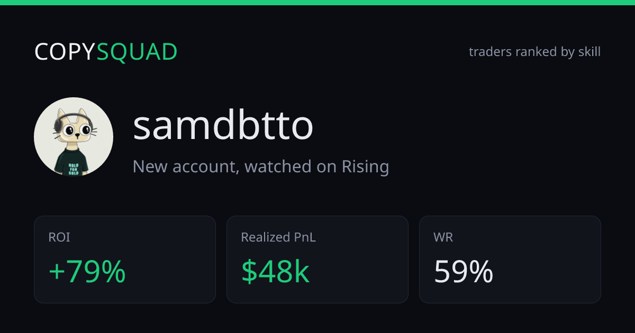The height and width of the screenshot is (333, 635).
Task: Click the green SQUAD part of logo
Action: pyautogui.click(x=138, y=52)
